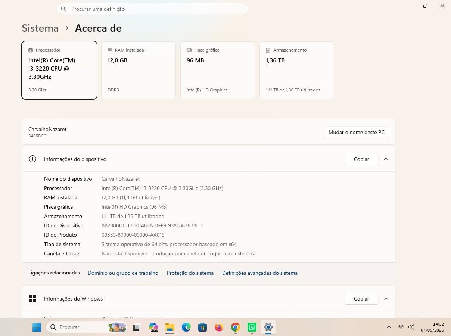Click the Windows logo beside Informações do Windows
The width and height of the screenshot is (451, 336).
pos(32,299)
